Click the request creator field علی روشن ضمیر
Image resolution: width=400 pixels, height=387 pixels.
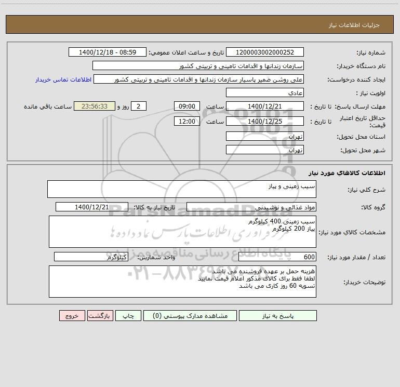coord(199,79)
